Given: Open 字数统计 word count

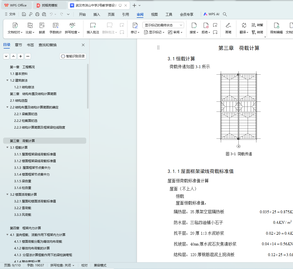Looking at the screenshot, I should [56, 28].
